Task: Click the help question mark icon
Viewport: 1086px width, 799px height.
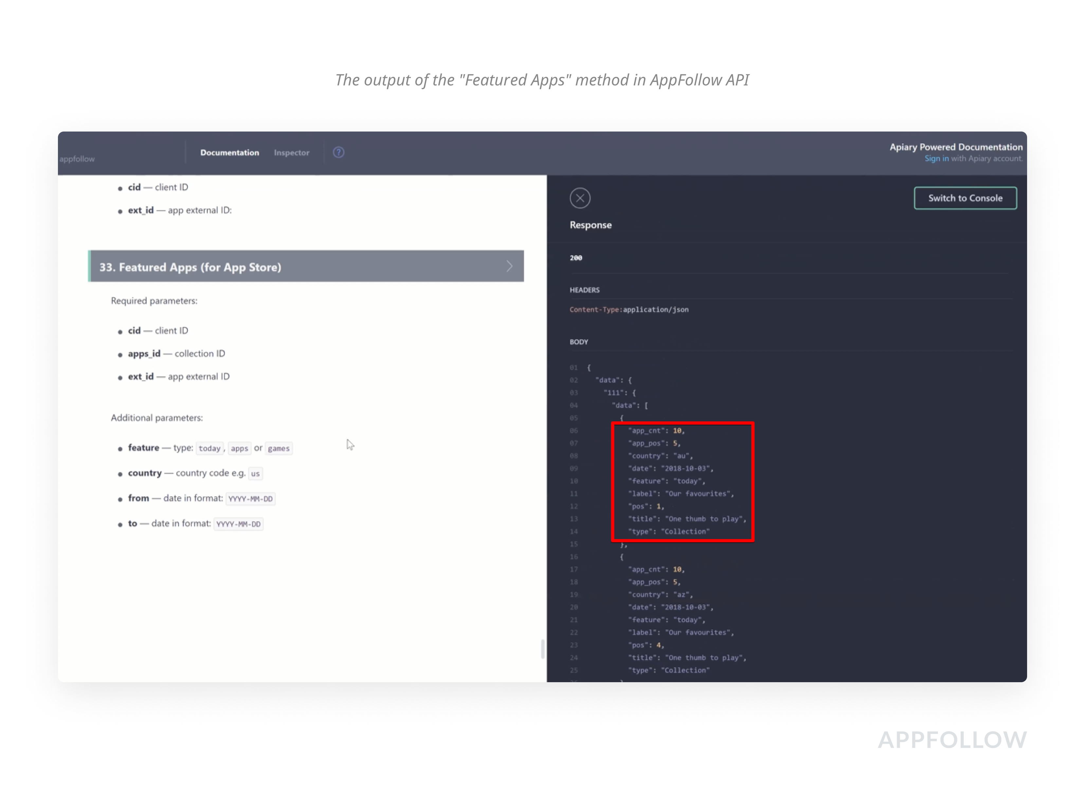Action: 339,152
